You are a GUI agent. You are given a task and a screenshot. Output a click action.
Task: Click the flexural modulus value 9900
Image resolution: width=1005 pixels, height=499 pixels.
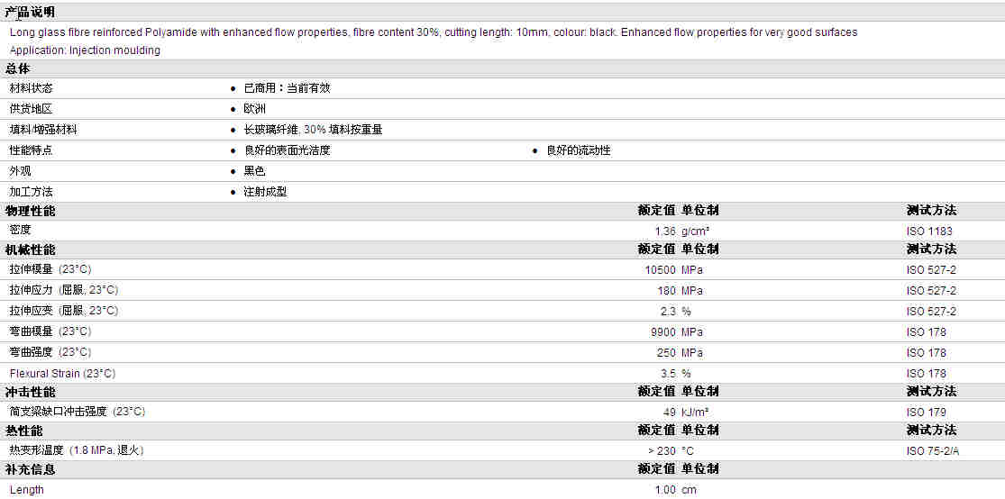pyautogui.click(x=663, y=332)
